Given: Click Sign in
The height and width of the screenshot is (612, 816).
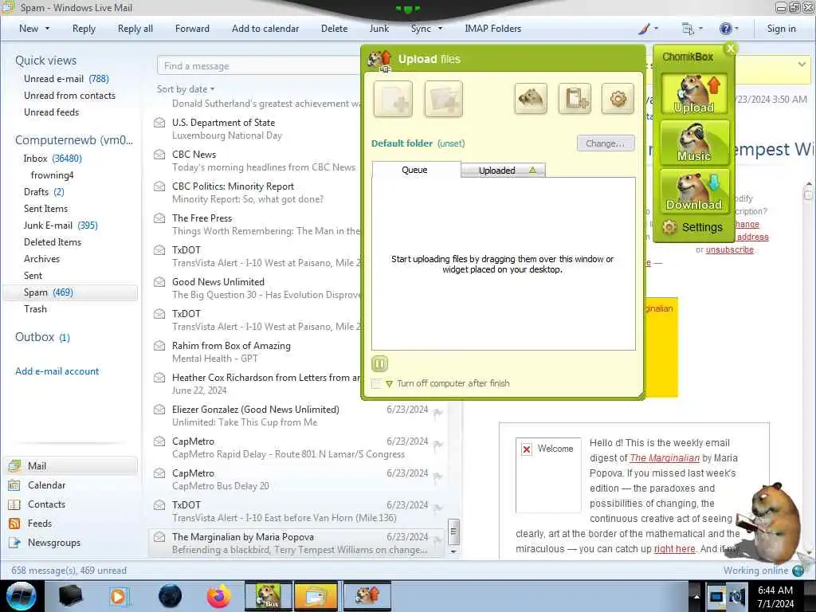Looking at the screenshot, I should (781, 29).
